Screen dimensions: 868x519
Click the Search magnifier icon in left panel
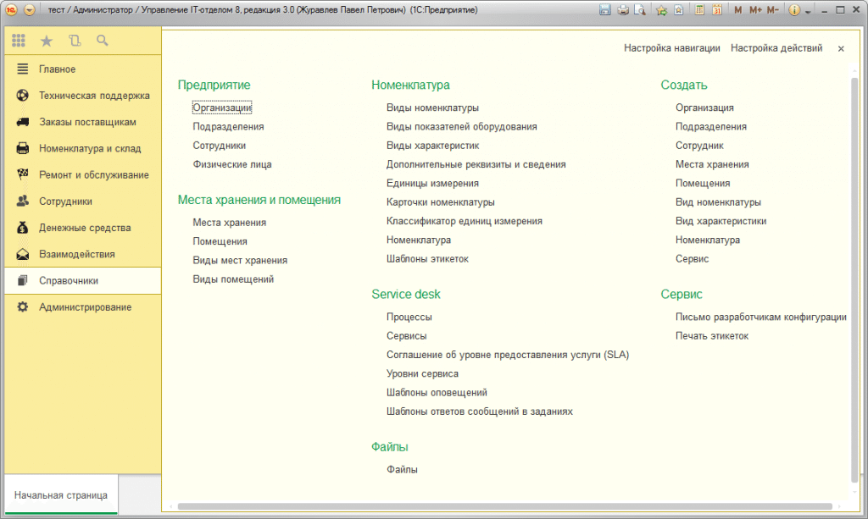[103, 41]
